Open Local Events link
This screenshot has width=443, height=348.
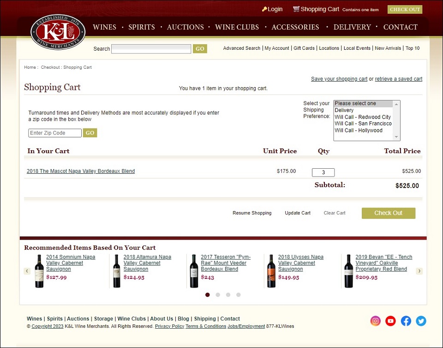[x=357, y=48]
